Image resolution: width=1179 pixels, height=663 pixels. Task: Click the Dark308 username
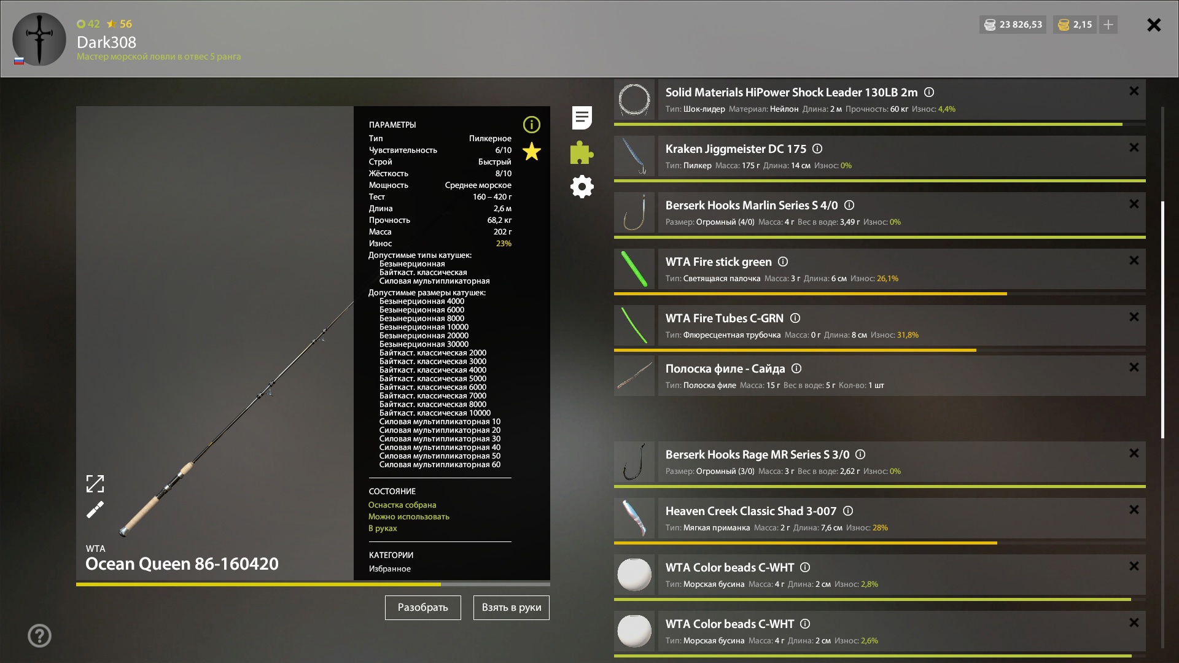click(x=106, y=42)
